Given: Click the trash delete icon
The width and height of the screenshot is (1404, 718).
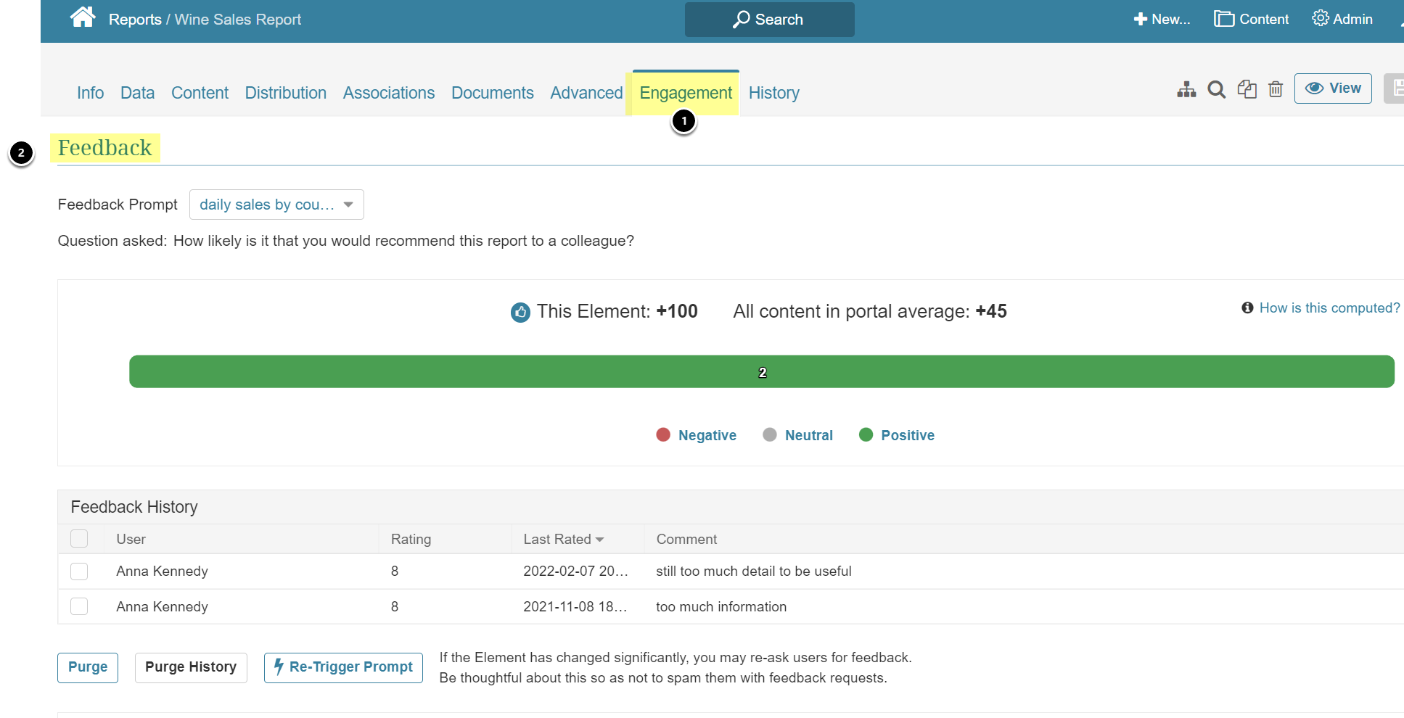Looking at the screenshot, I should coord(1276,89).
